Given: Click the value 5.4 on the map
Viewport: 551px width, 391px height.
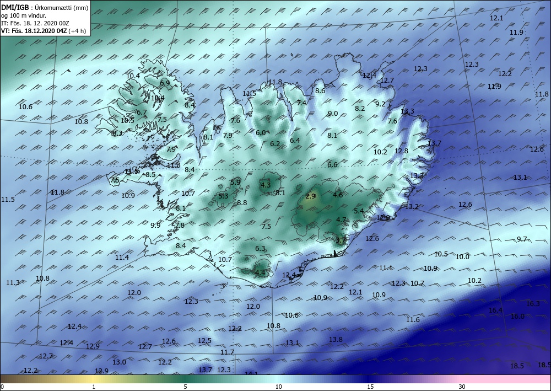Looking at the screenshot, I should (359, 211).
